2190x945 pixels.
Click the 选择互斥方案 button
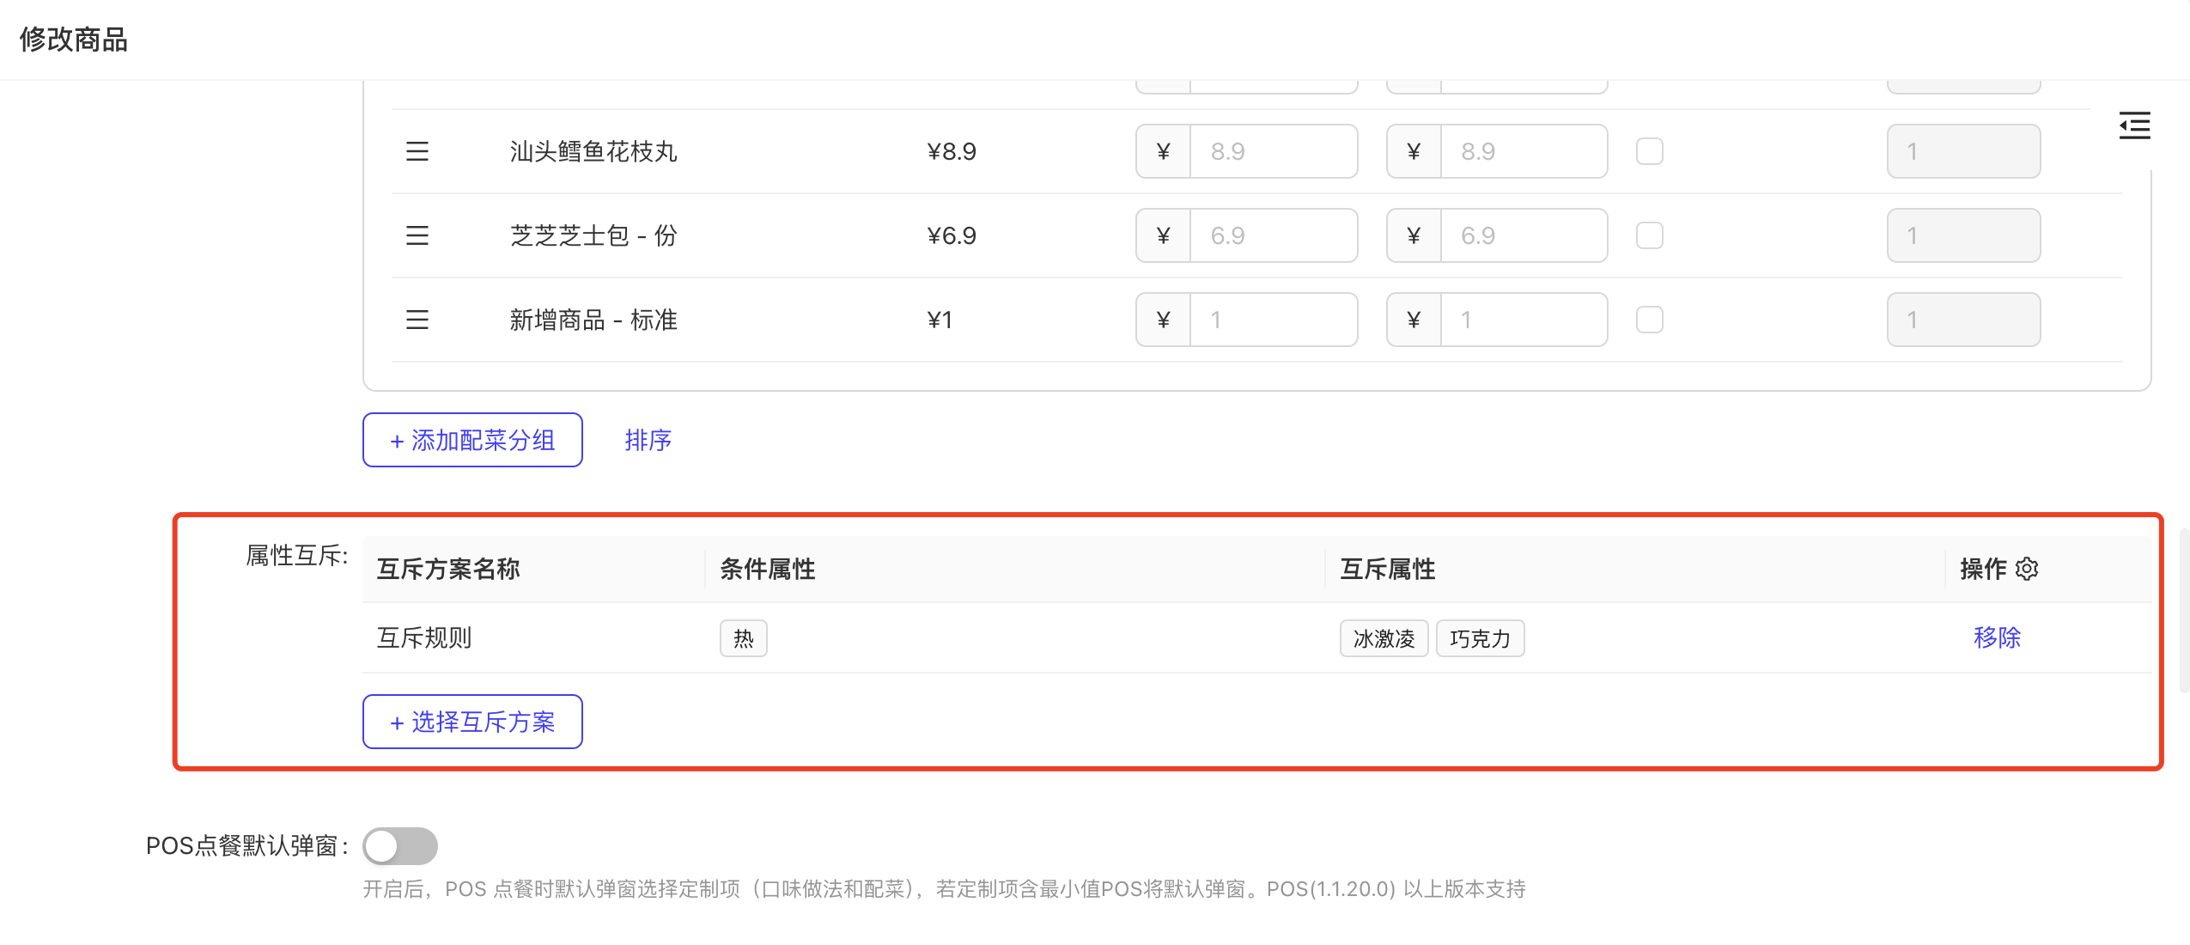pos(472,722)
